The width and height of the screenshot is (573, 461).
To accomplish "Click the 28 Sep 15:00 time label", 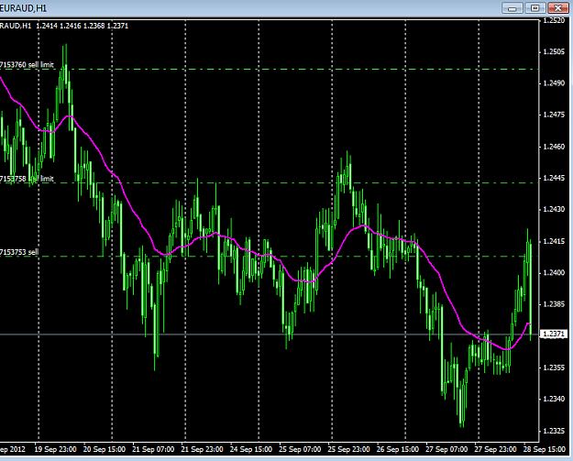I will point(545,449).
